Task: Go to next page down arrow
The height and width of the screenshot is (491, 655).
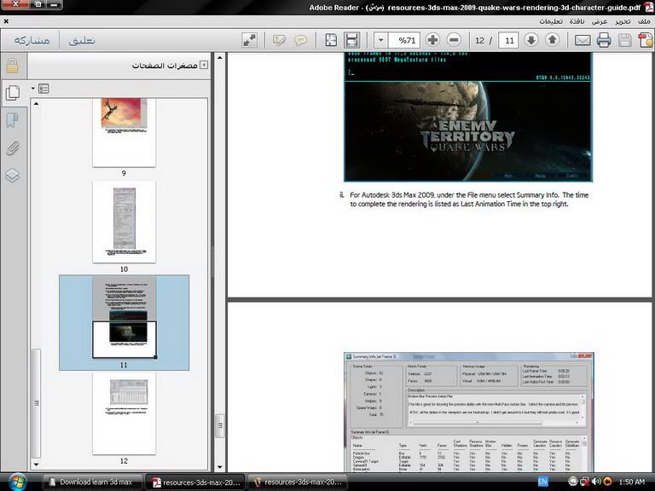Action: click(531, 40)
